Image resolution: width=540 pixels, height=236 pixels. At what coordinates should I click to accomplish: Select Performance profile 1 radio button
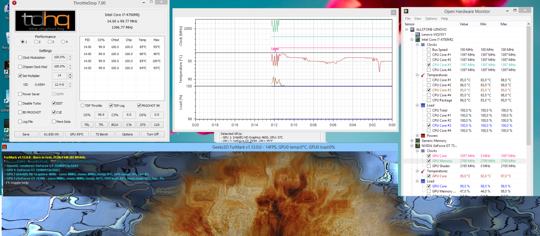coord(22,42)
